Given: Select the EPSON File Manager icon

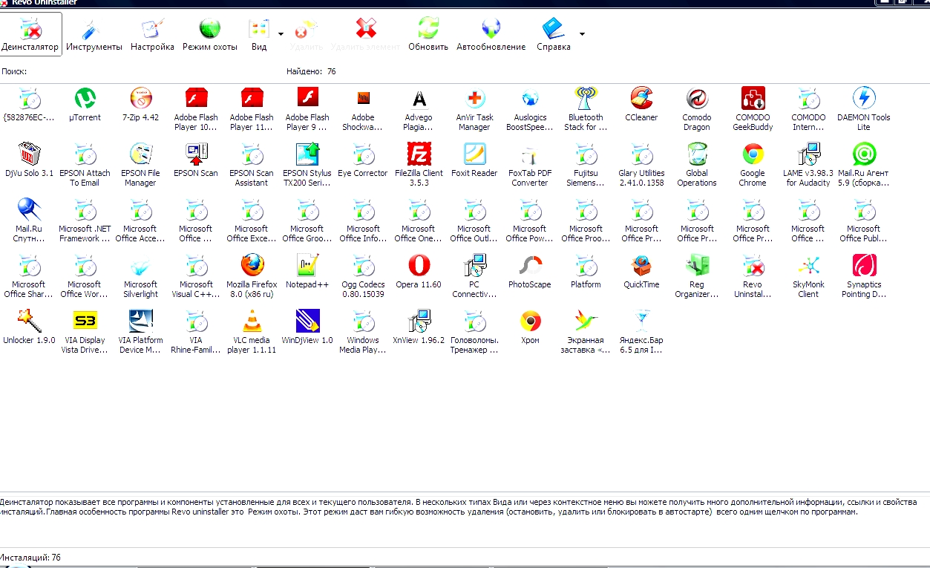Looking at the screenshot, I should tap(141, 154).
